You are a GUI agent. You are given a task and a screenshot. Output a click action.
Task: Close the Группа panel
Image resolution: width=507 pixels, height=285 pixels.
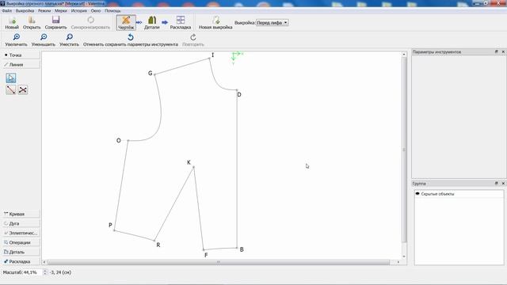pos(503,183)
